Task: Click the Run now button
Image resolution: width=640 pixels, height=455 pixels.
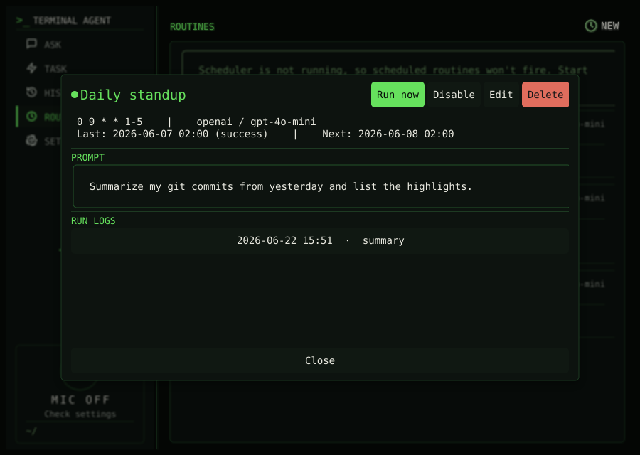Action: pyautogui.click(x=398, y=95)
